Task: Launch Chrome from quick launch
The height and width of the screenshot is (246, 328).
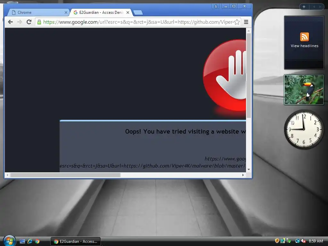Action: coord(37,241)
